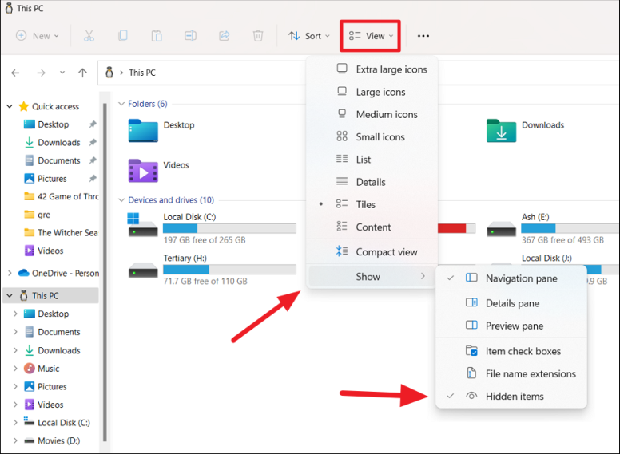This screenshot has width=620, height=454.
Task: Click the navigation pane vertical scrollbar
Action: pyautogui.click(x=105, y=272)
